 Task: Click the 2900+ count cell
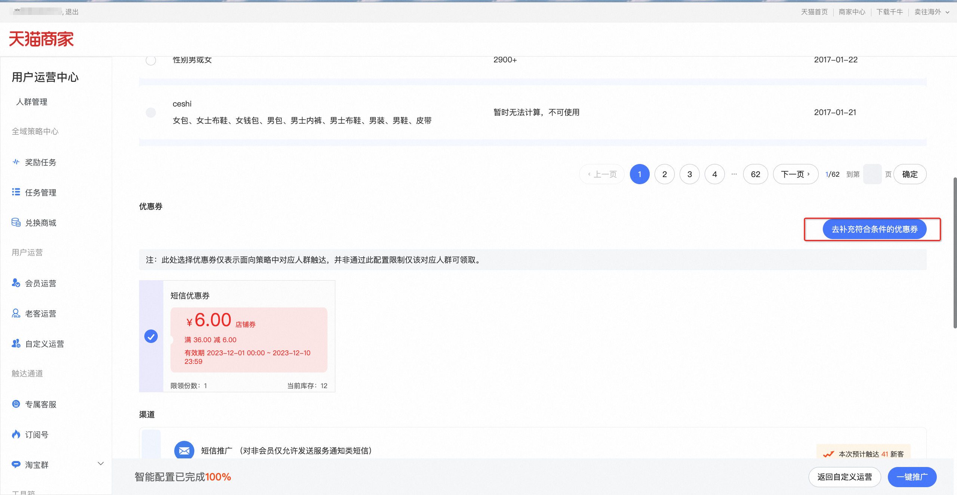pos(505,60)
